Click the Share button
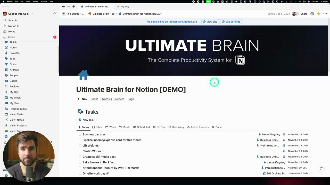 pos(304,14)
